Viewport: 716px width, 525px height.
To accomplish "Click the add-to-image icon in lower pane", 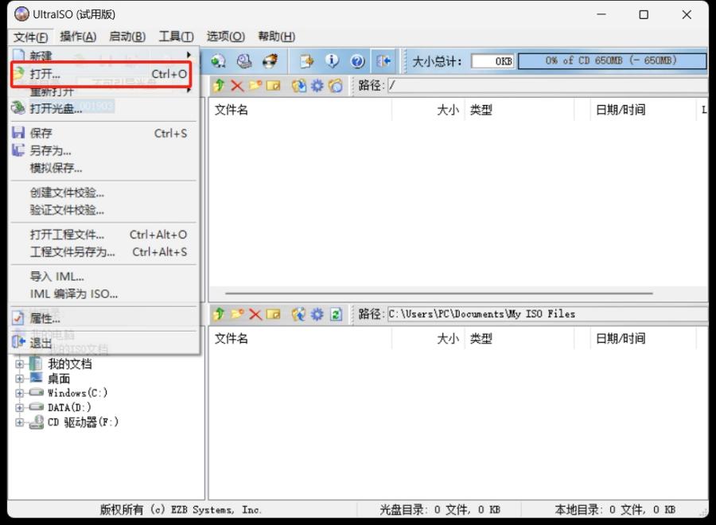I will [x=298, y=314].
